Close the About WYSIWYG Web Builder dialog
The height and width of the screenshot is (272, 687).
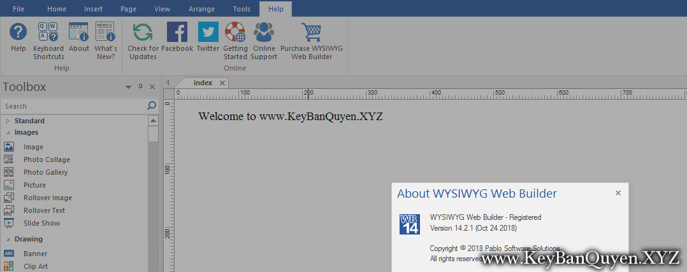(618, 193)
